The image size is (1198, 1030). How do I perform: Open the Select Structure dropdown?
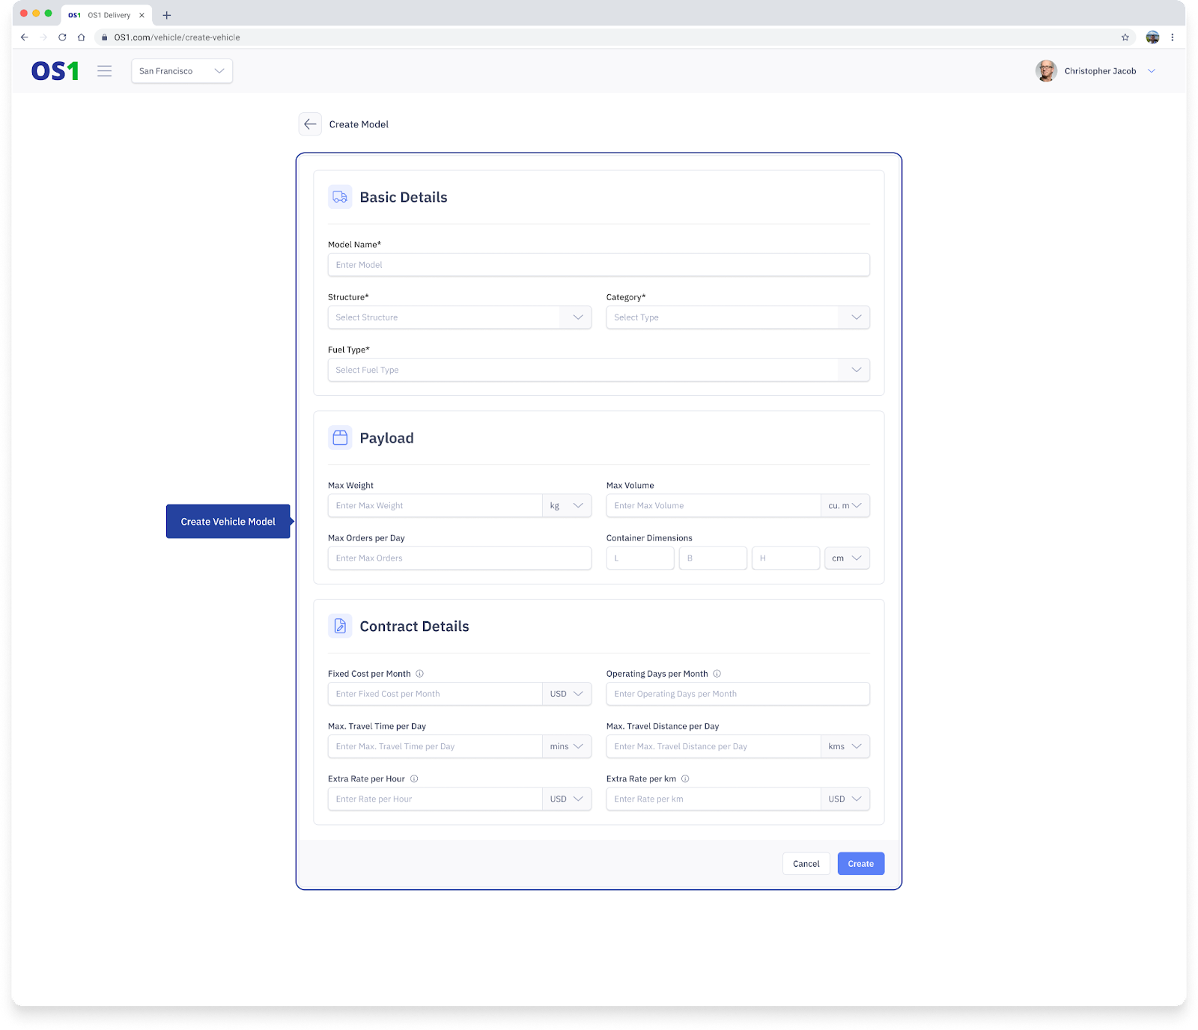click(460, 317)
